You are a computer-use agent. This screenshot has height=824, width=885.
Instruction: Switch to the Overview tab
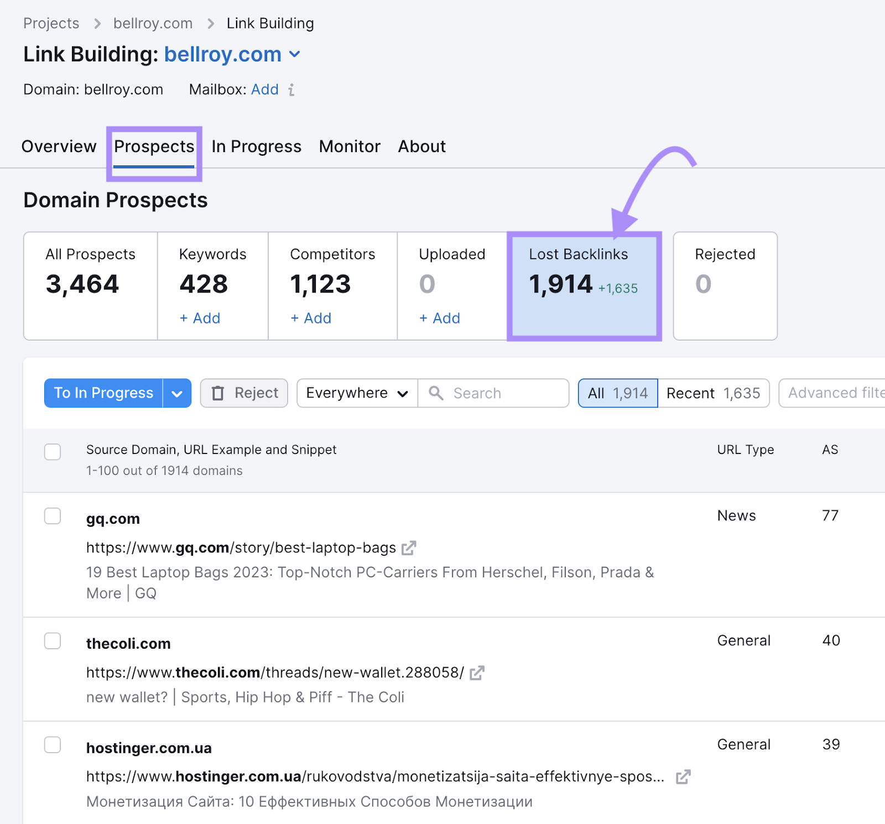click(59, 147)
